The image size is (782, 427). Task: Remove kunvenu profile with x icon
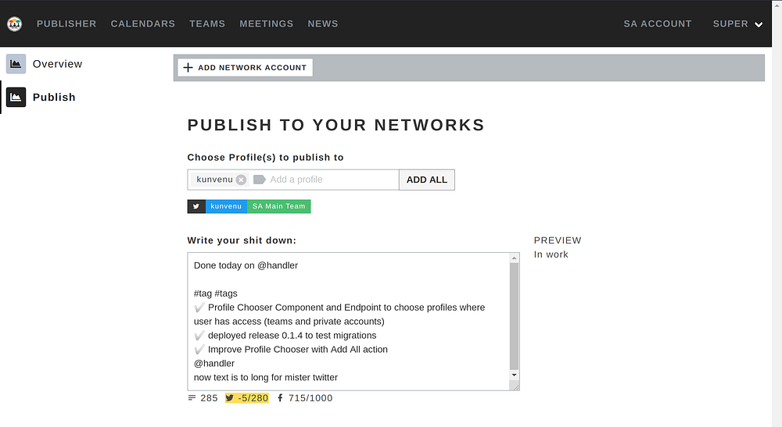point(241,180)
